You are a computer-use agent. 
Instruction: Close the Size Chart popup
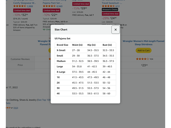click(x=115, y=30)
